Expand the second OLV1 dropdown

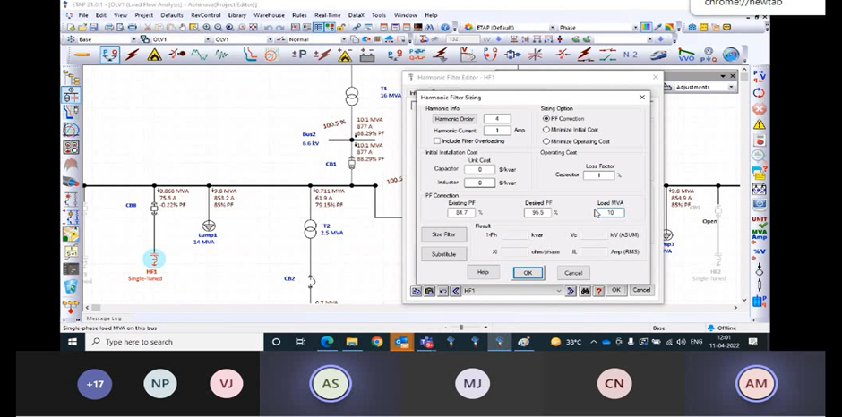point(271,39)
